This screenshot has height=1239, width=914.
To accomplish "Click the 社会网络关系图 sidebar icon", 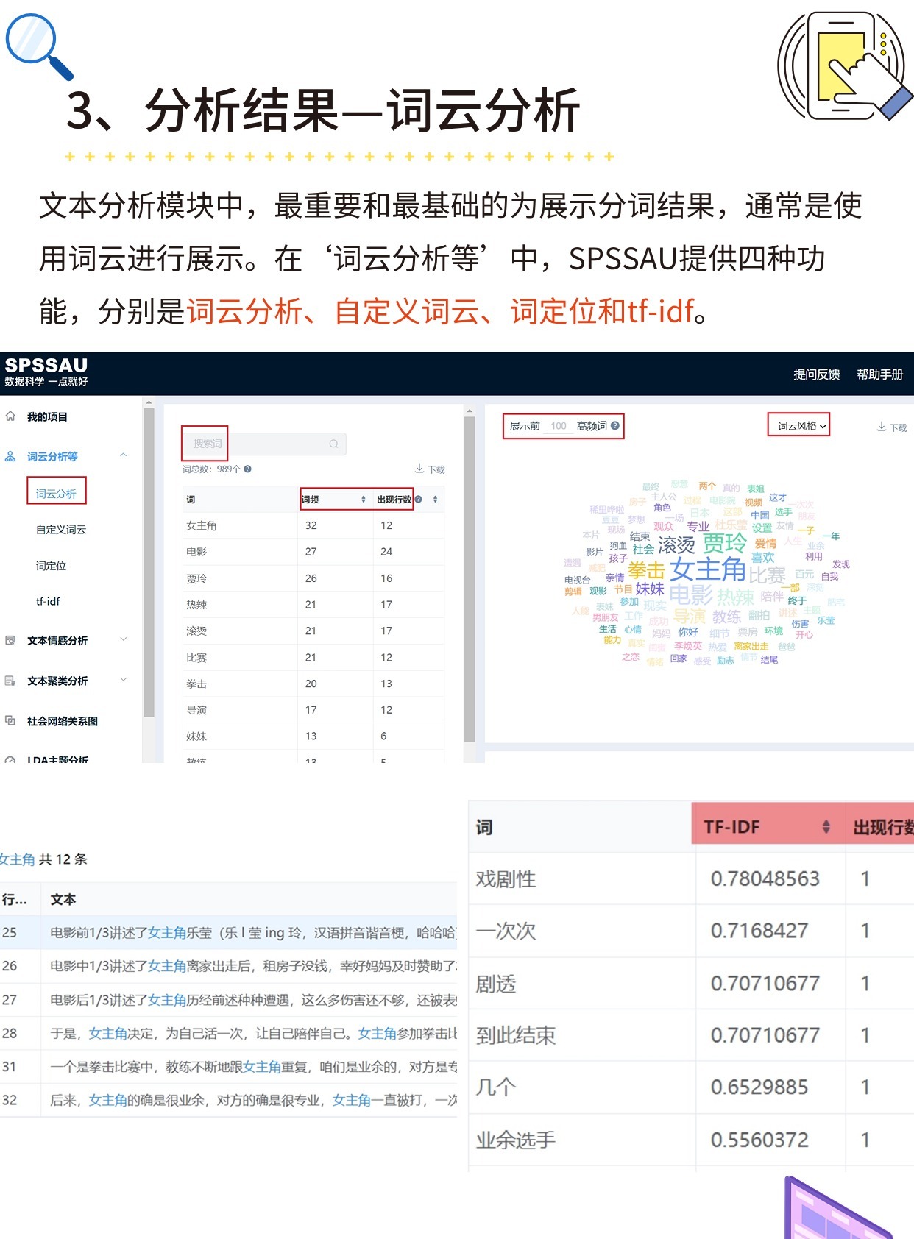I will coord(10,721).
